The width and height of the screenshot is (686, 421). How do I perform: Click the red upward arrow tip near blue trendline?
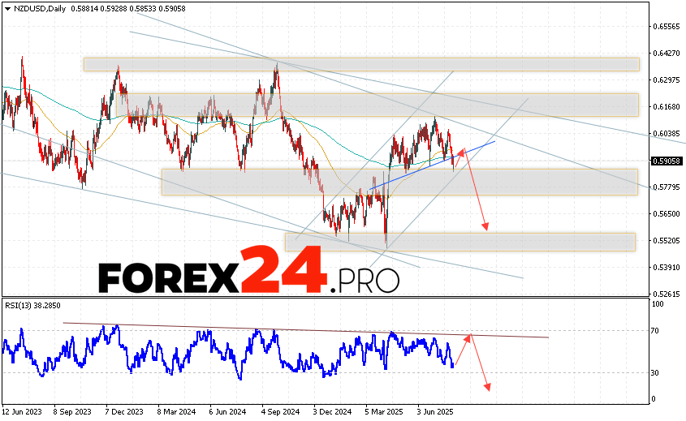462,149
